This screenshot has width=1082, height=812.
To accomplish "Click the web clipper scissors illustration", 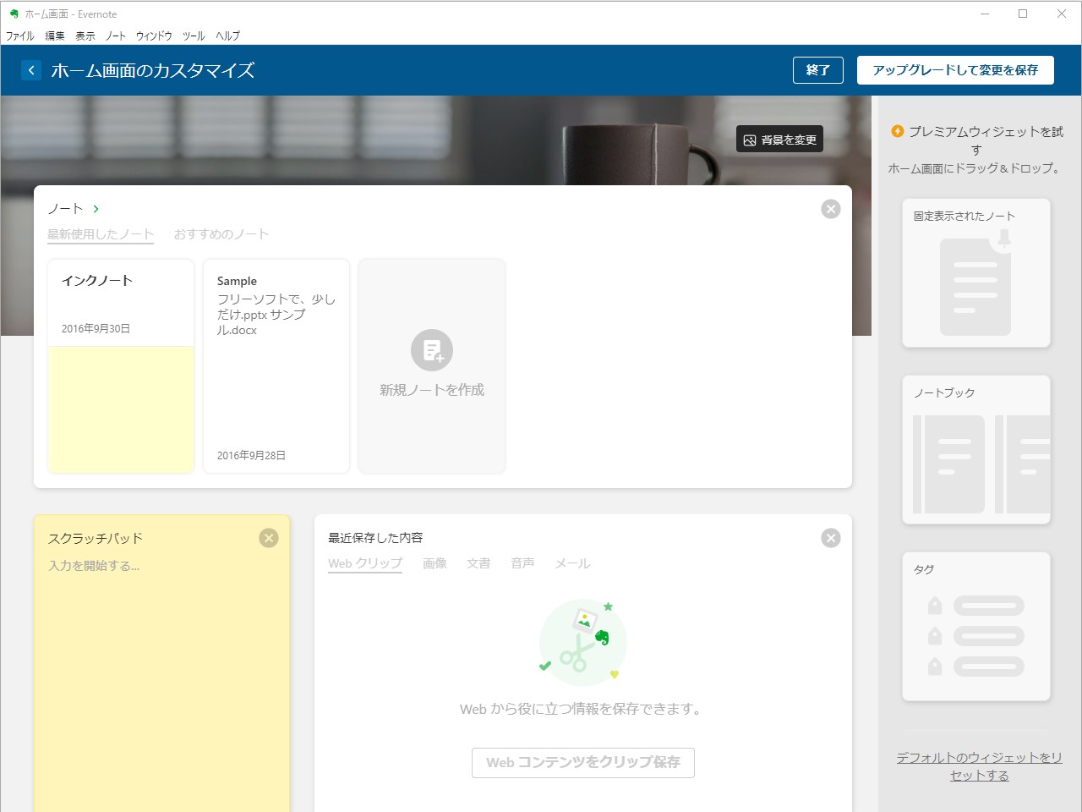I will [x=582, y=642].
